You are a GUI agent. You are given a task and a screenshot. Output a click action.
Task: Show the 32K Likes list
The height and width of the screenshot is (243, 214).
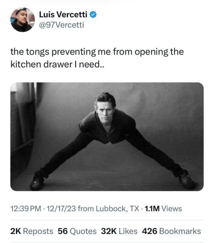coord(119,231)
